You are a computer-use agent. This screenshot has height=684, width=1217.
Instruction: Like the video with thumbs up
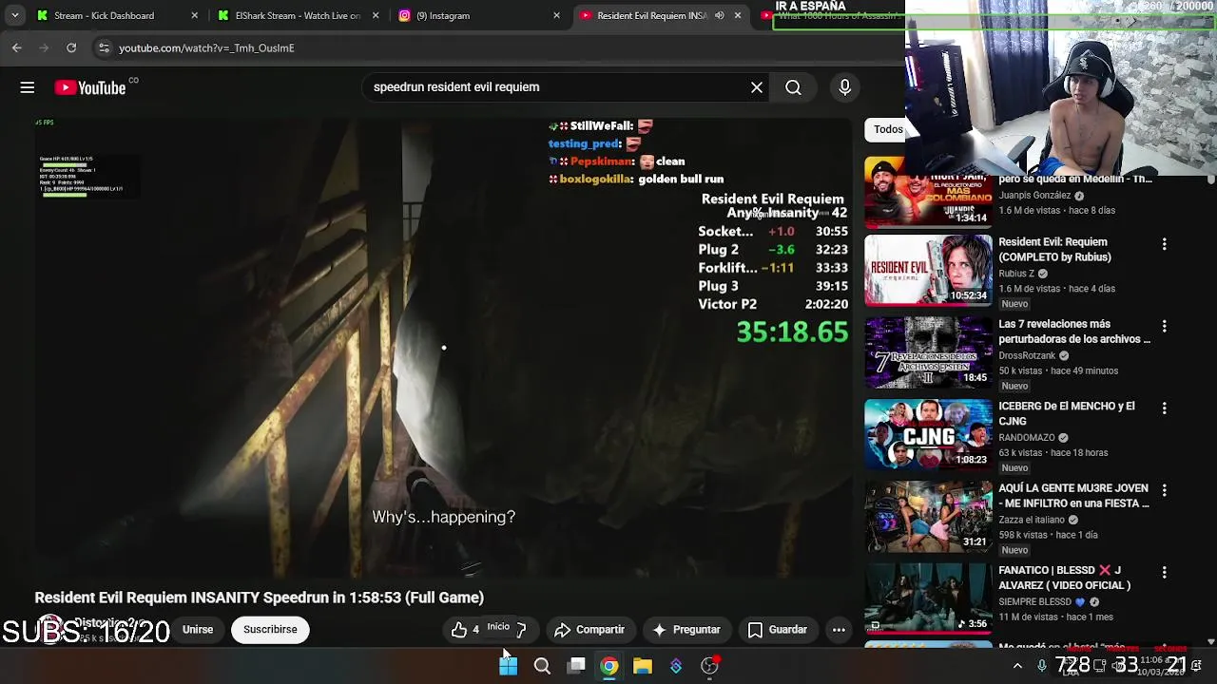pyautogui.click(x=465, y=630)
